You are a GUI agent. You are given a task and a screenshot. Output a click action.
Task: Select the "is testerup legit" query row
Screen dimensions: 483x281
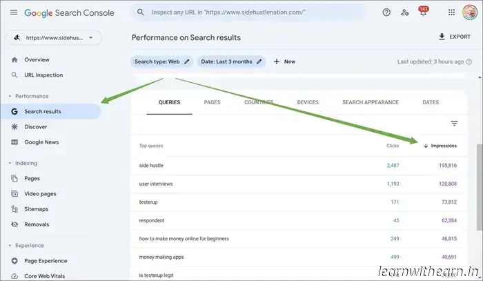coord(298,274)
